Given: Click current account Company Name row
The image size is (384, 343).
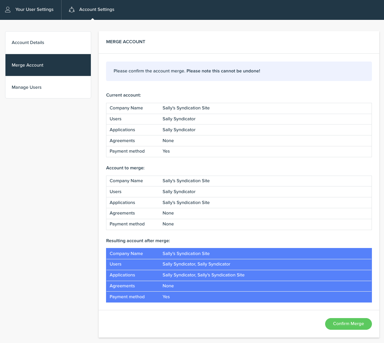Looking at the screenshot, I should pos(239,108).
